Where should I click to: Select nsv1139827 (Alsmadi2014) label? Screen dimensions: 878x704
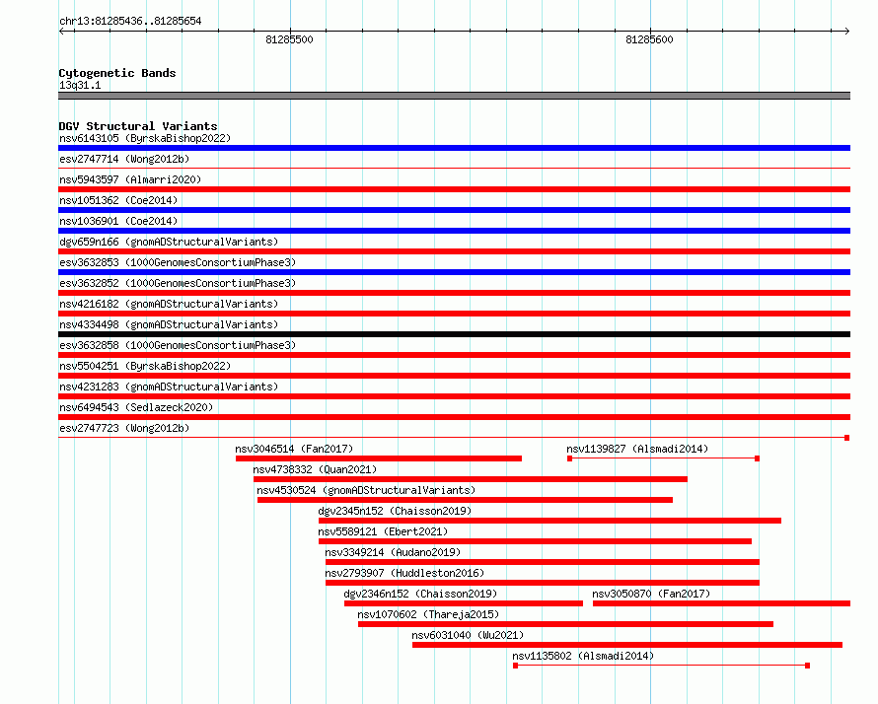coord(637,449)
